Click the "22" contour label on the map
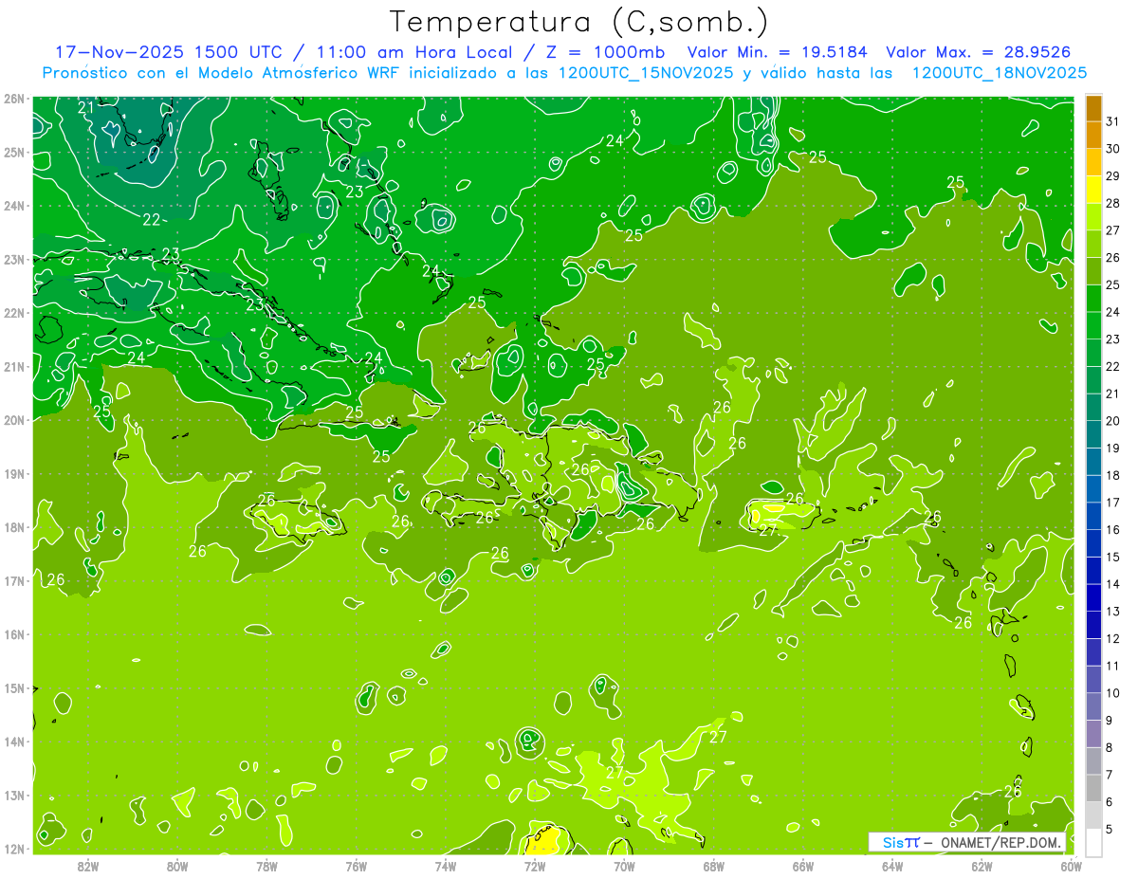 point(152,220)
